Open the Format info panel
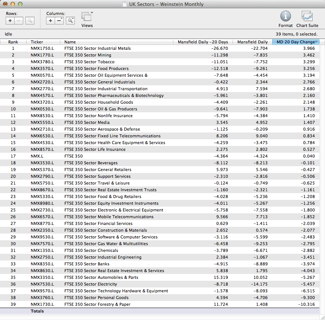 [x=285, y=16]
